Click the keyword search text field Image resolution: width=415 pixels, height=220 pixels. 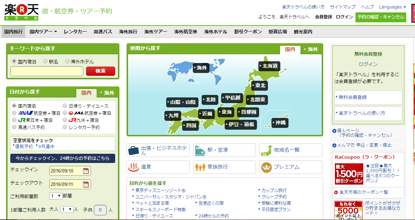(47, 71)
